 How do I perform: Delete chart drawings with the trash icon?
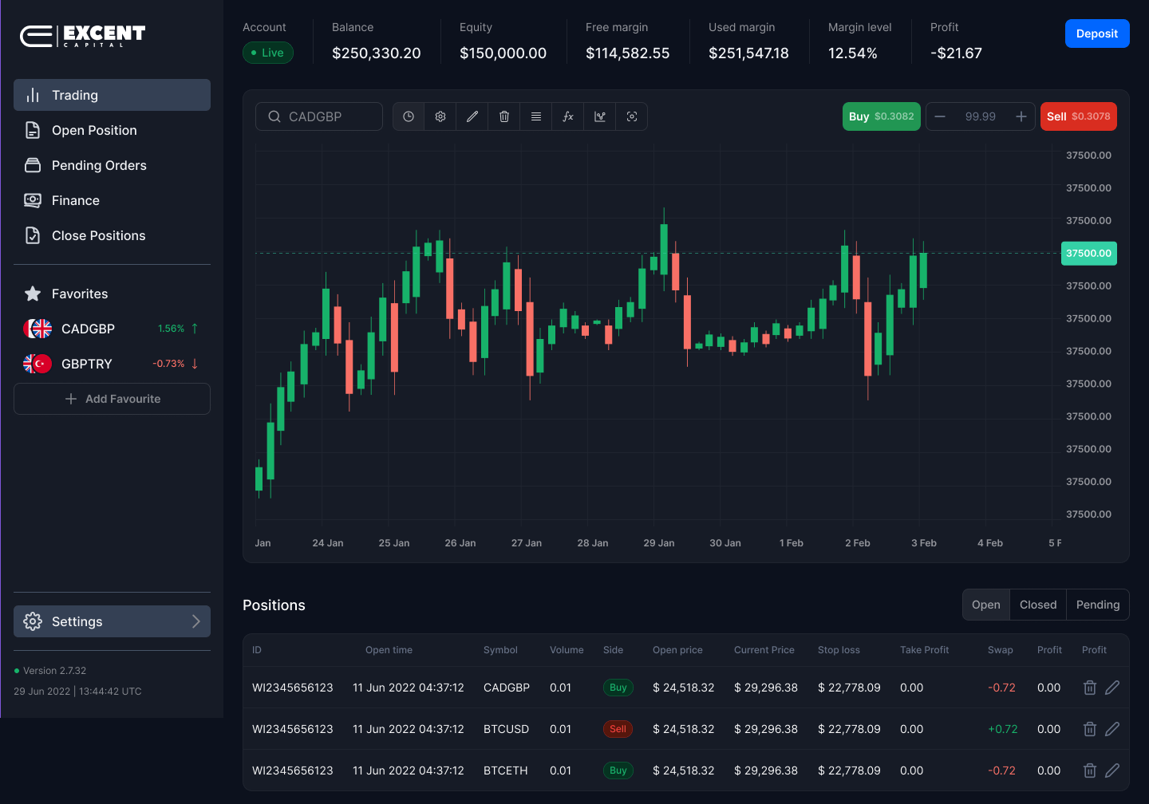(x=503, y=116)
